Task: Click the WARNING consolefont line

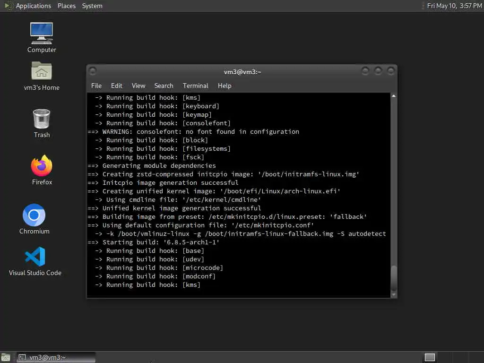Action: [x=193, y=132]
